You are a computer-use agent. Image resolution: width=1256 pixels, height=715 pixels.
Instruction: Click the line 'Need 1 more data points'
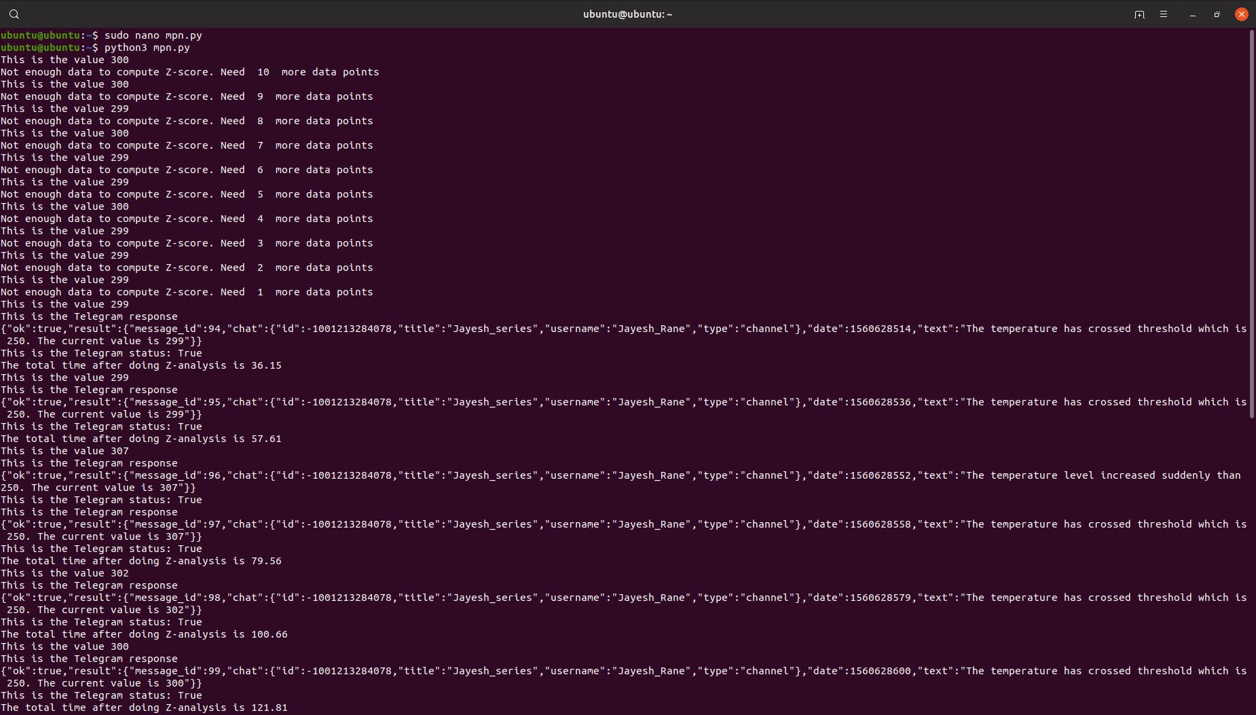[x=187, y=292]
